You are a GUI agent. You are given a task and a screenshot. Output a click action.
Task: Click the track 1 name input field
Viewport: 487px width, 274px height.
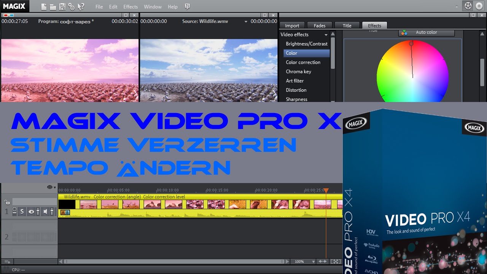pyautogui.click(x=35, y=202)
